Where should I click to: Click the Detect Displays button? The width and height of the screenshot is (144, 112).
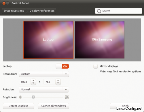(x=18, y=106)
